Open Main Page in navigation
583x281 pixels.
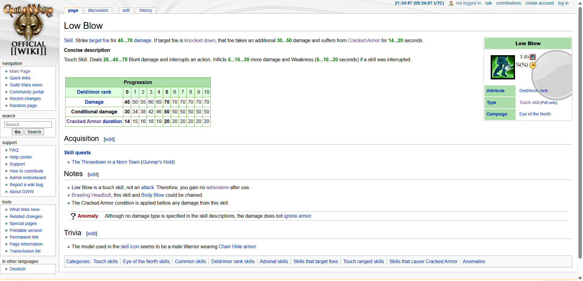pos(20,71)
